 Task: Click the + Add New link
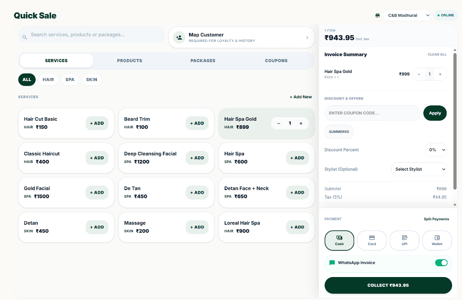tap(300, 97)
